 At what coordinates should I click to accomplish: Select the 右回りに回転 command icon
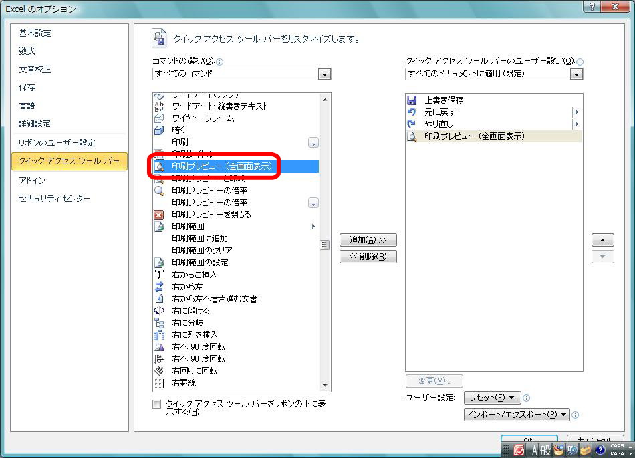(x=159, y=371)
